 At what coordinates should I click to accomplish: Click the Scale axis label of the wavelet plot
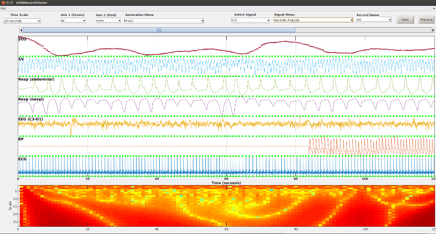click(x=10, y=205)
